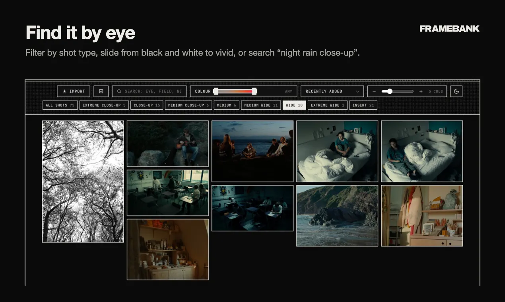Increase columns with the plus icon
This screenshot has height=302, width=505.
point(421,91)
